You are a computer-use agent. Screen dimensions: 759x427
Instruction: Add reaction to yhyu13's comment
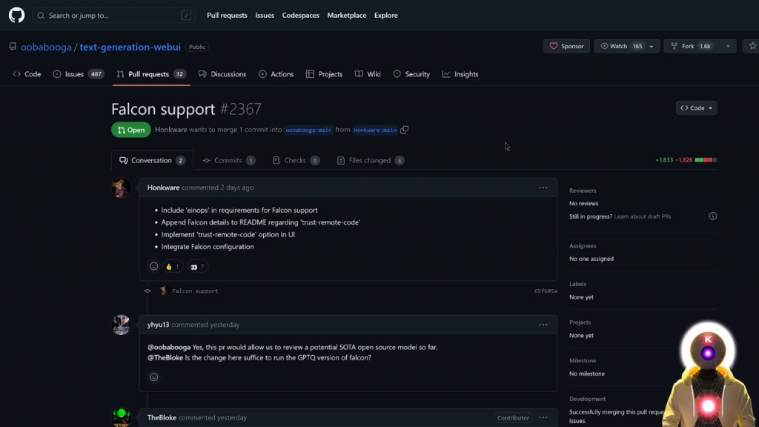pos(154,377)
